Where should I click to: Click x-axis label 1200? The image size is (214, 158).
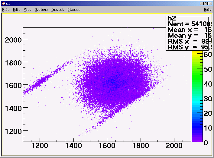[40, 146]
